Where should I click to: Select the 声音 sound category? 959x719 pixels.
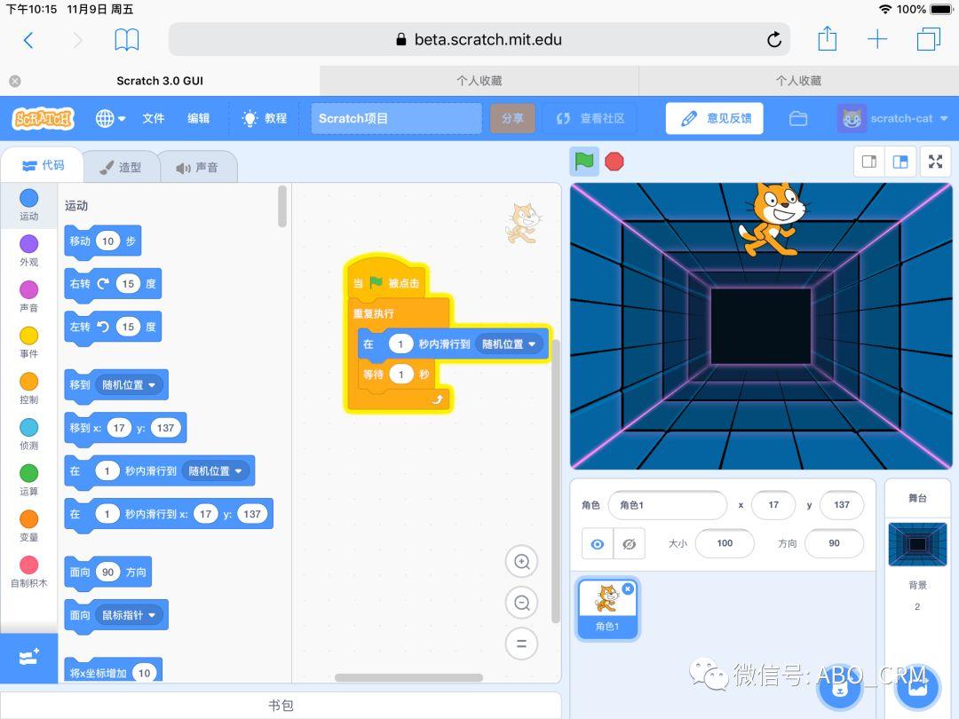click(28, 296)
